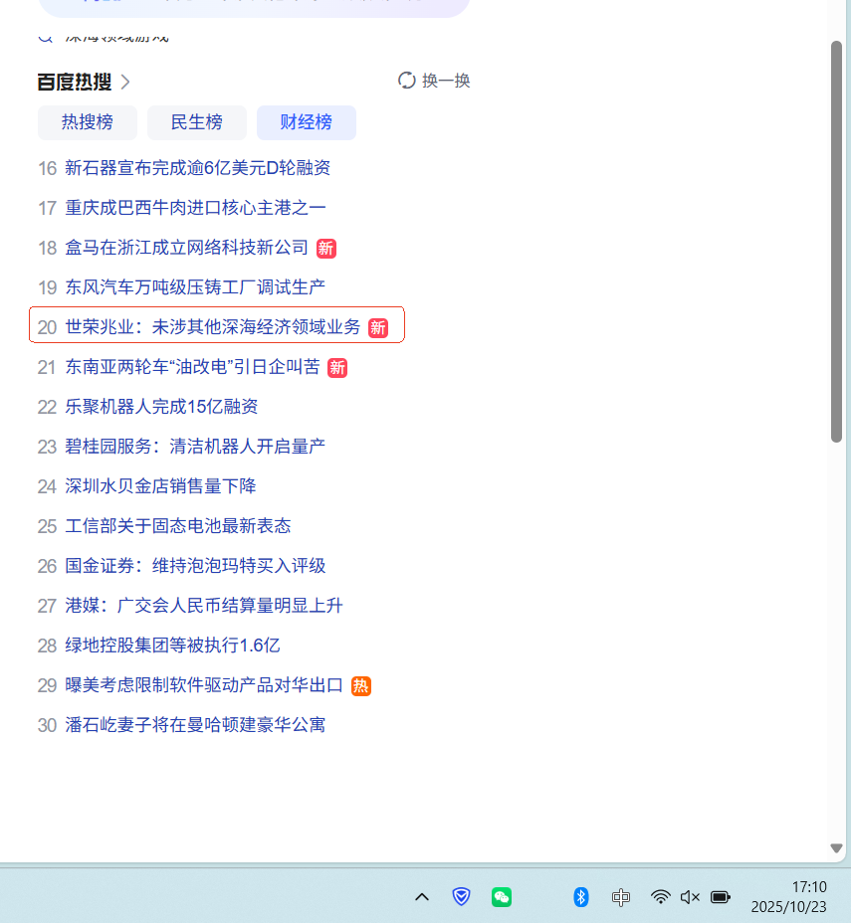Image resolution: width=851 pixels, height=923 pixels.
Task: Click rank number 30 in the list
Action: tap(47, 726)
